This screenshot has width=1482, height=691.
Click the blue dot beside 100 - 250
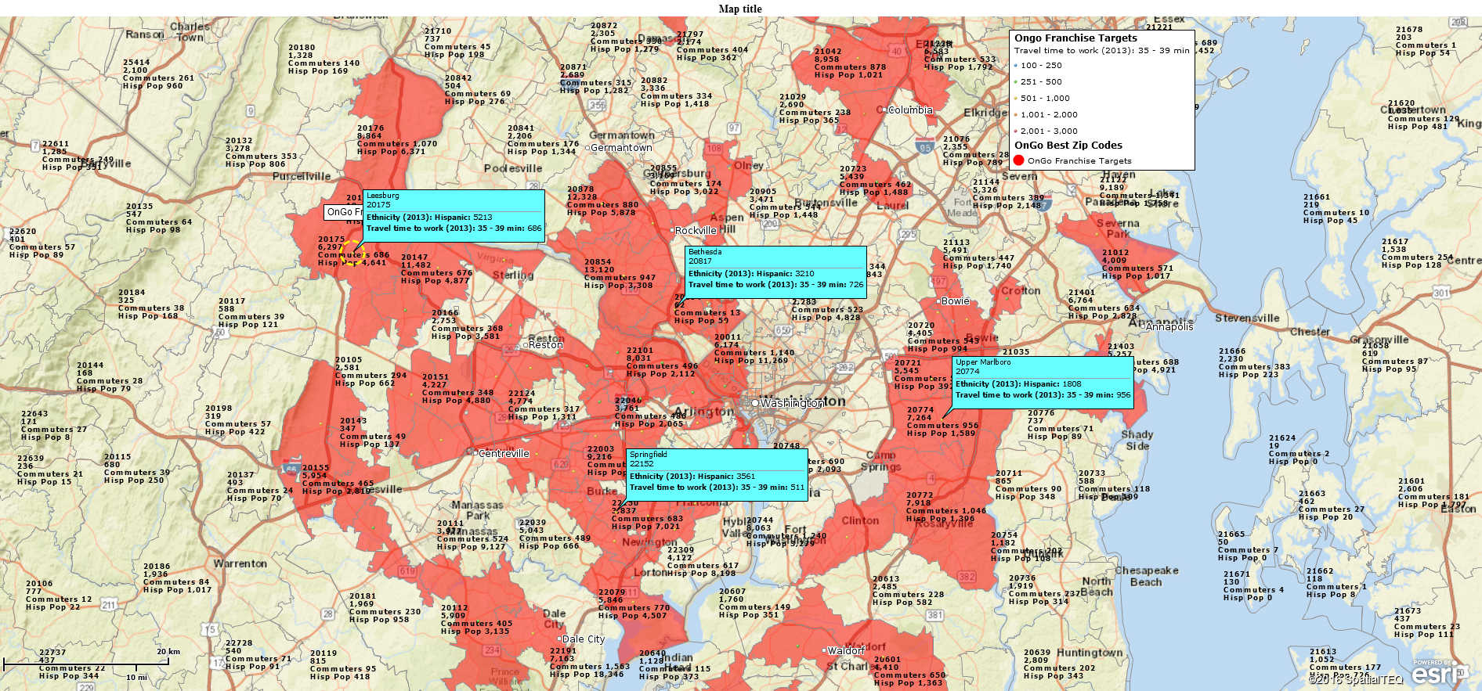click(x=1016, y=66)
